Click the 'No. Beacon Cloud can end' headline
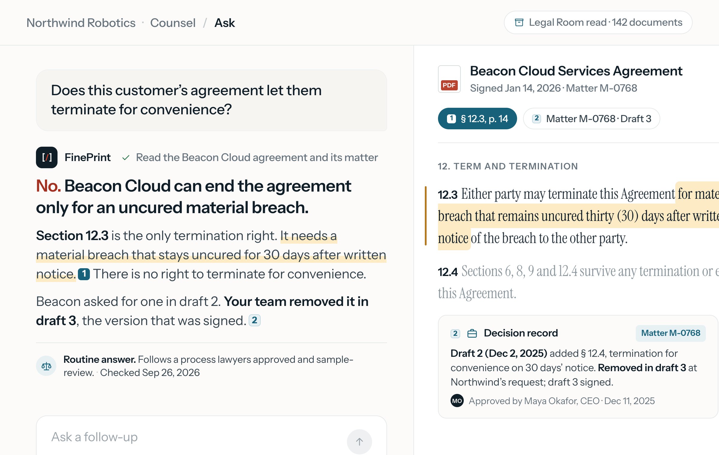This screenshot has width=719, height=455. 194,197
